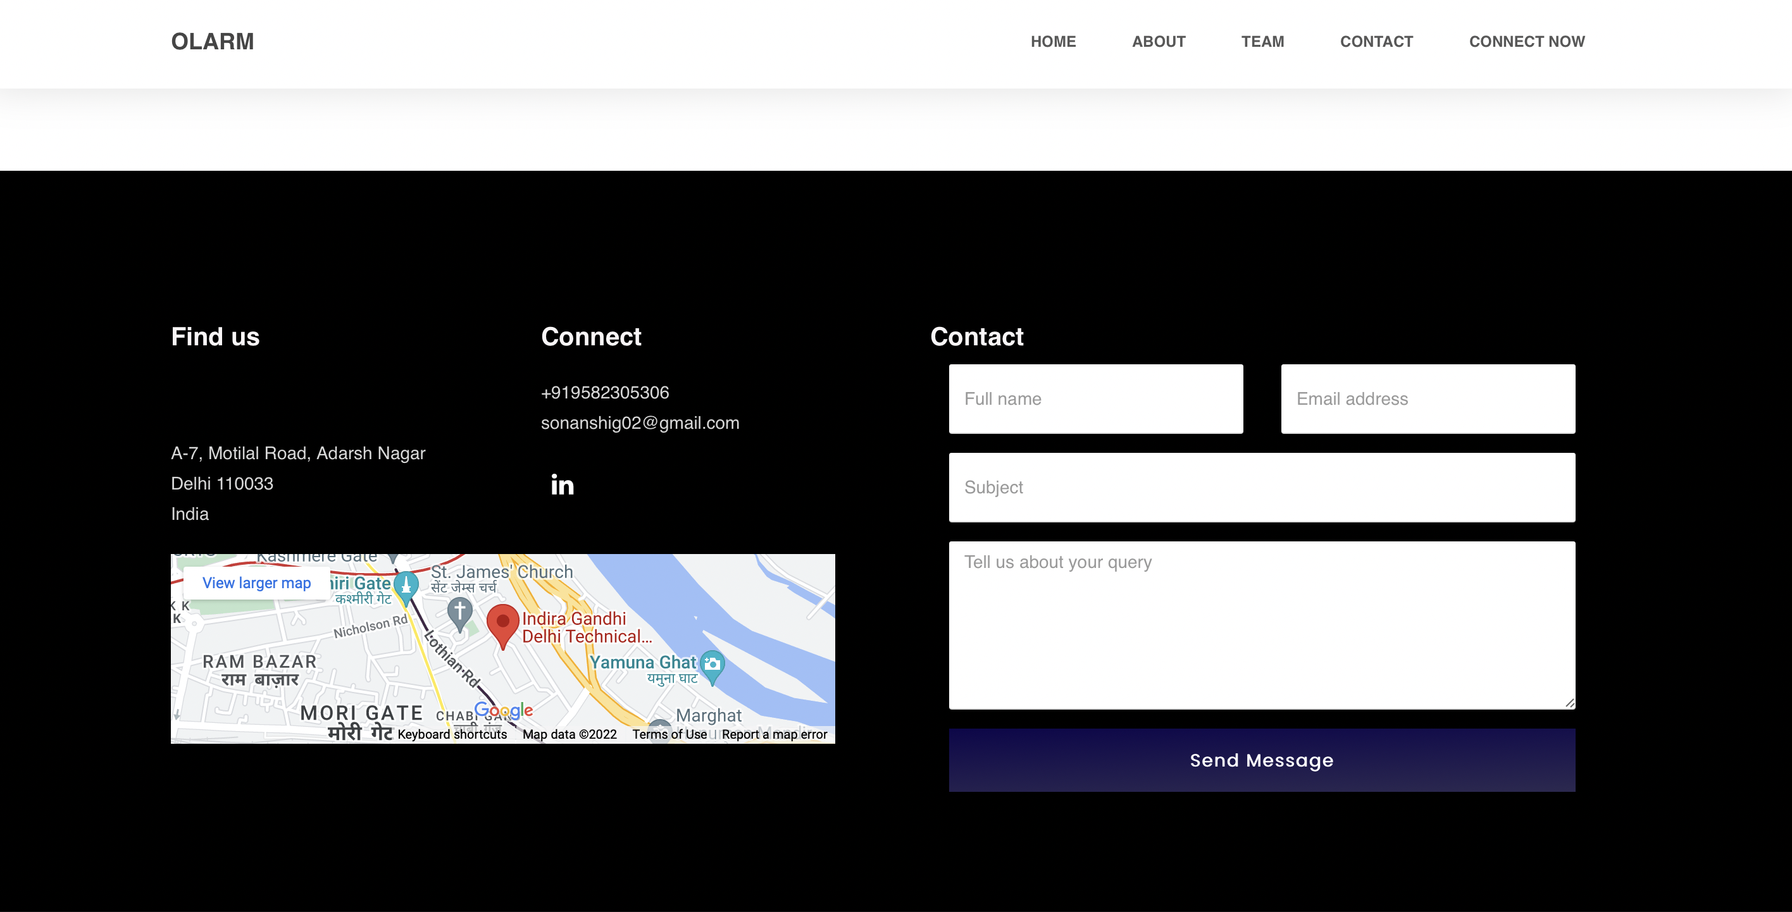Open View larger map link
Viewport: 1792px width, 912px height.
point(255,582)
